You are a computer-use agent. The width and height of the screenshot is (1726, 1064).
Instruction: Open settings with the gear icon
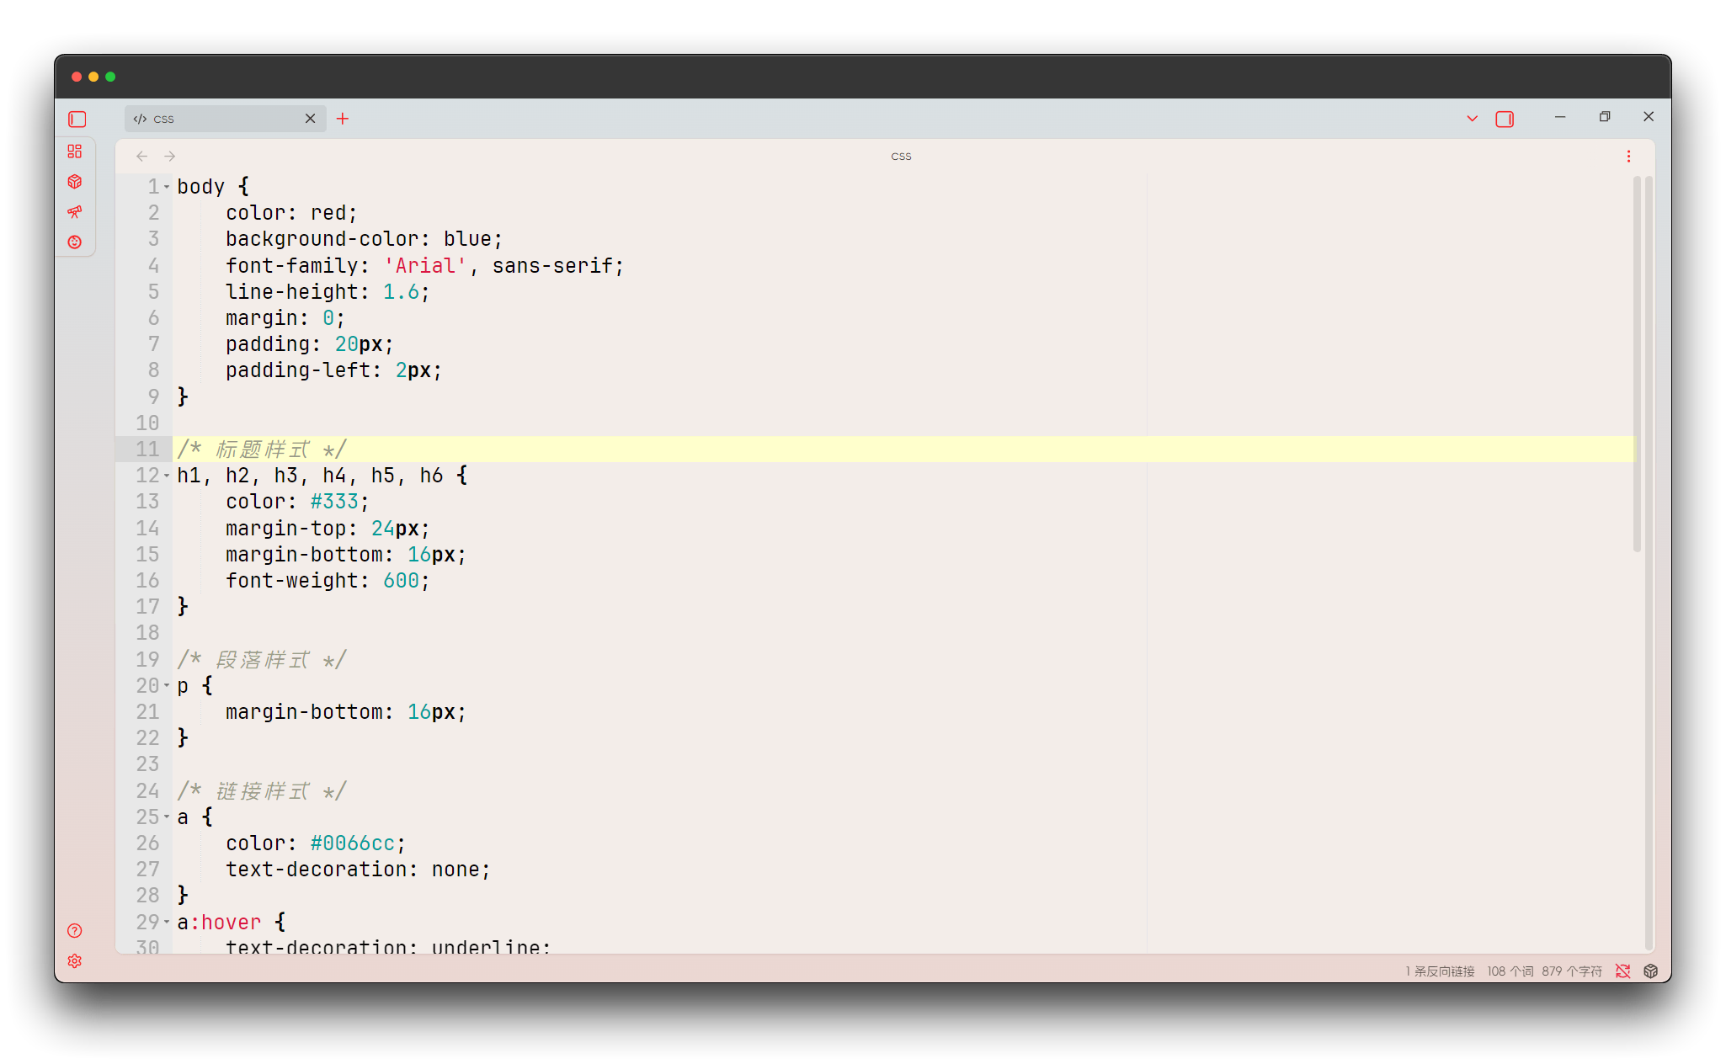(75, 960)
